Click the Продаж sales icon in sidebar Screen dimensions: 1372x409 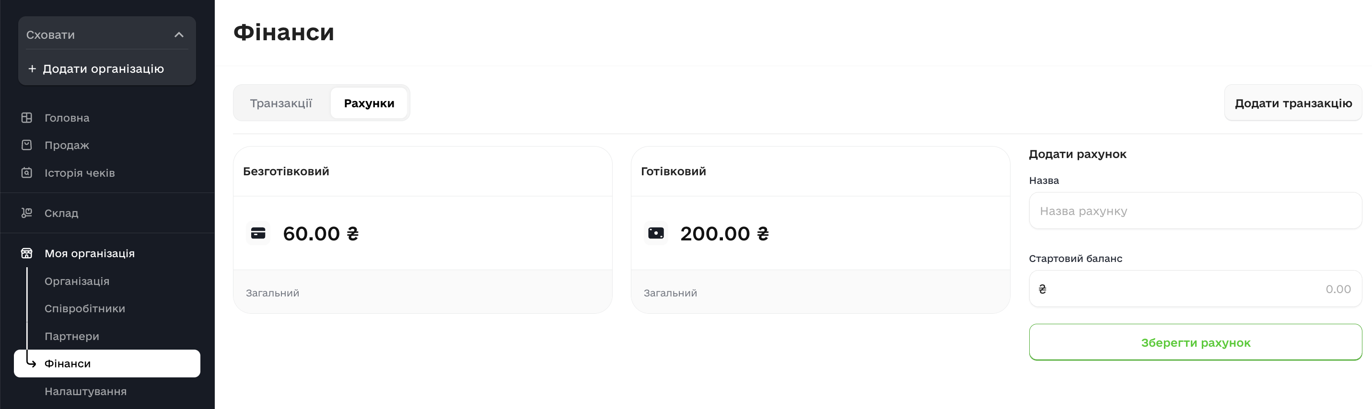coord(27,145)
